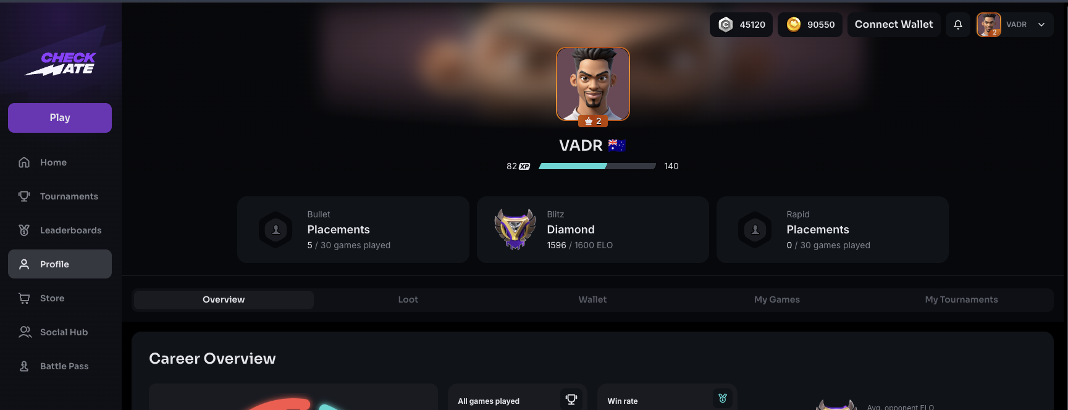Open Tournaments trophy icon in sidebar

click(24, 196)
